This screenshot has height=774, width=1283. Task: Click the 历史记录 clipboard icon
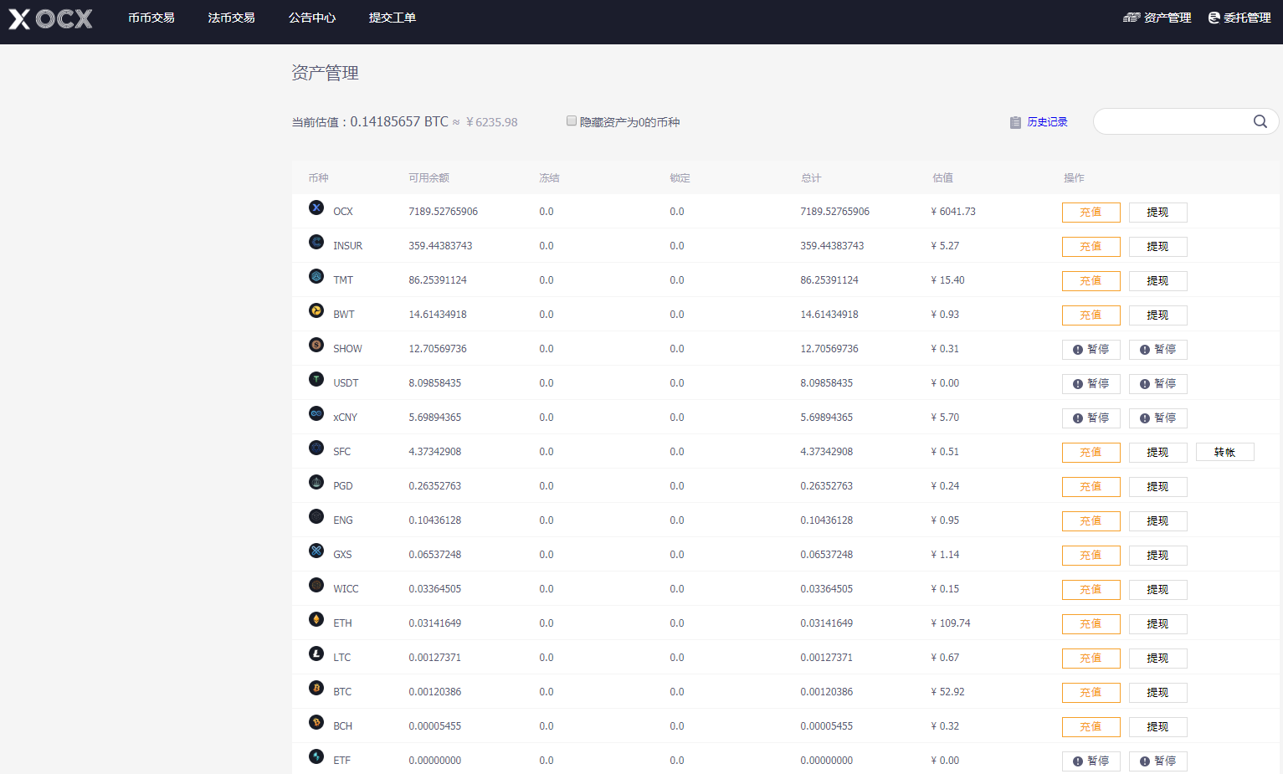tap(1015, 122)
